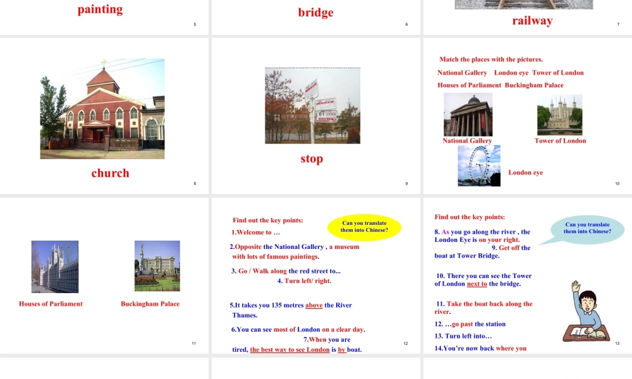Screen dimensions: 632x379
Task: Select the "bridge" title on slide 6
Action: pos(315,12)
